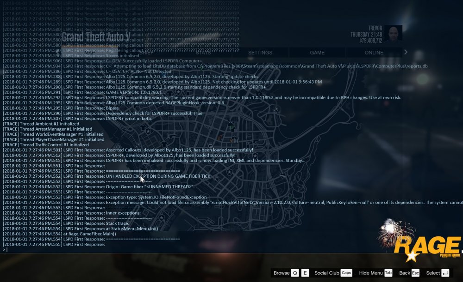
Task: Click the LSPDFR+ compatibility warning line
Action: pyautogui.click(x=202, y=97)
